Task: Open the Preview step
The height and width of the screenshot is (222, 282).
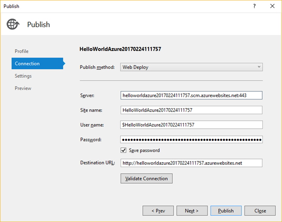Action: click(x=23, y=88)
